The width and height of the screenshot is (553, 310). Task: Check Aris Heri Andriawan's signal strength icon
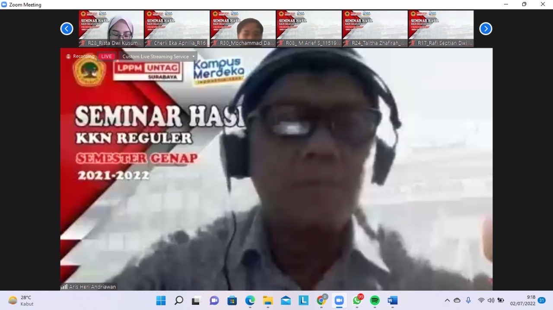click(64, 287)
